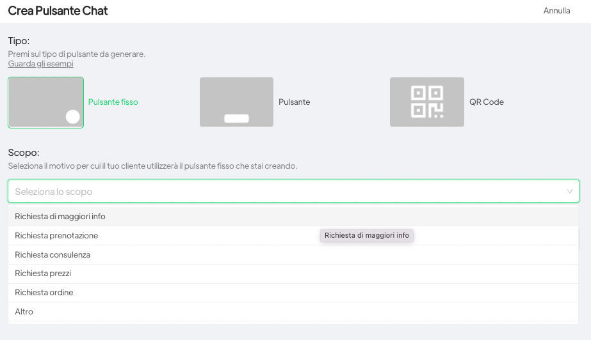Pick the 'Richiesta consulenza' option
Screen dimensions: 591x340
[53, 255]
